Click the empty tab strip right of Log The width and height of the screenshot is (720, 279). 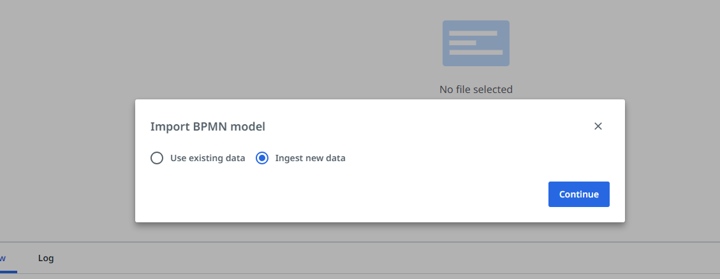383,259
